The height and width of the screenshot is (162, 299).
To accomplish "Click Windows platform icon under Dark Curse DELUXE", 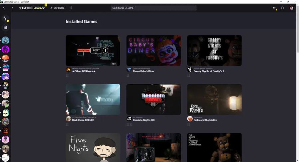I will click(x=67, y=124).
